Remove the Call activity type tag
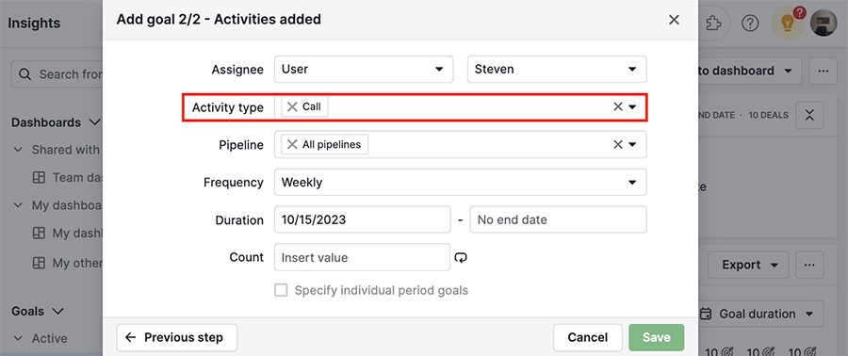Screen dimensions: 848x356 (292, 107)
